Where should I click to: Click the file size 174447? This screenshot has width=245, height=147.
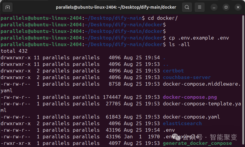(x=112, y=97)
